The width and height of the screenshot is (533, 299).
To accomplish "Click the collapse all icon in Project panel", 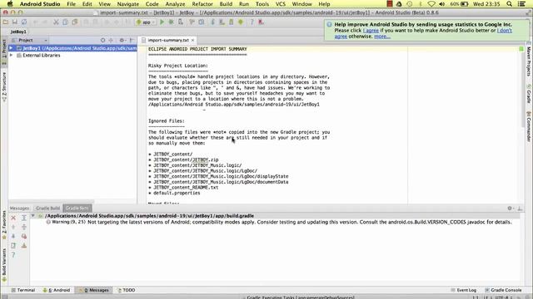I will [x=111, y=40].
